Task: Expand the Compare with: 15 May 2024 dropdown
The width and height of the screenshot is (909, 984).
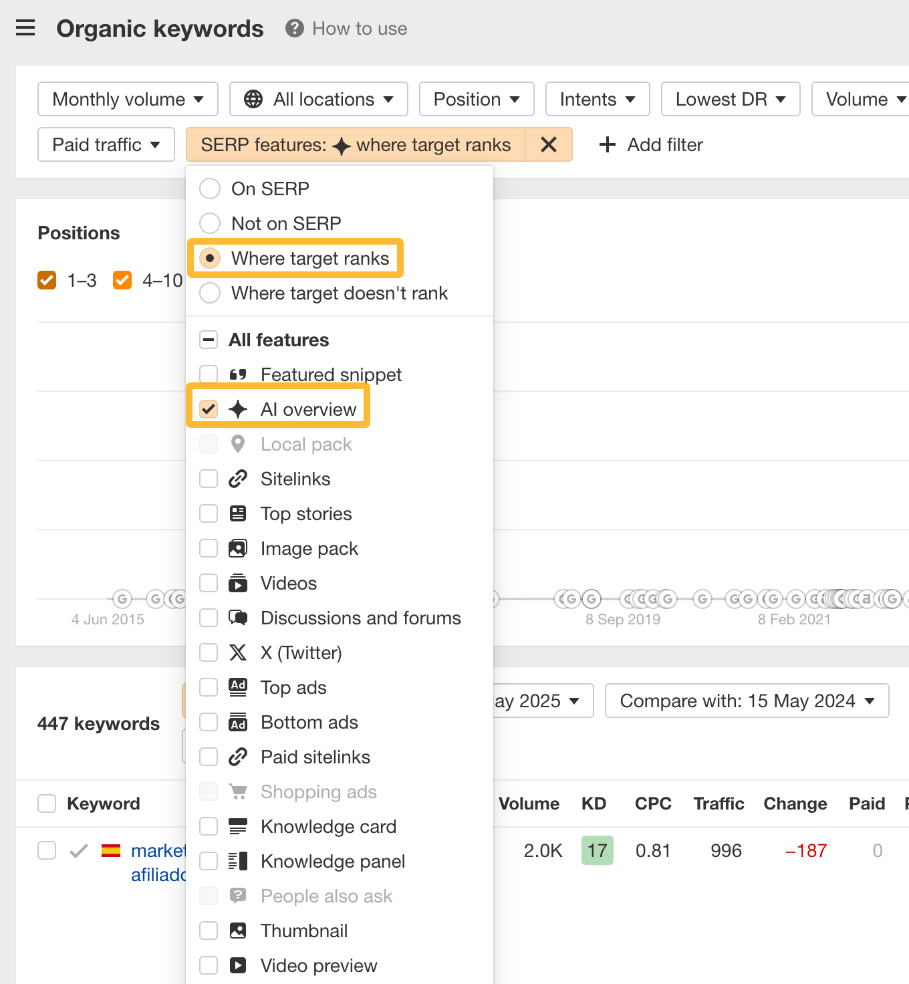Action: [746, 701]
